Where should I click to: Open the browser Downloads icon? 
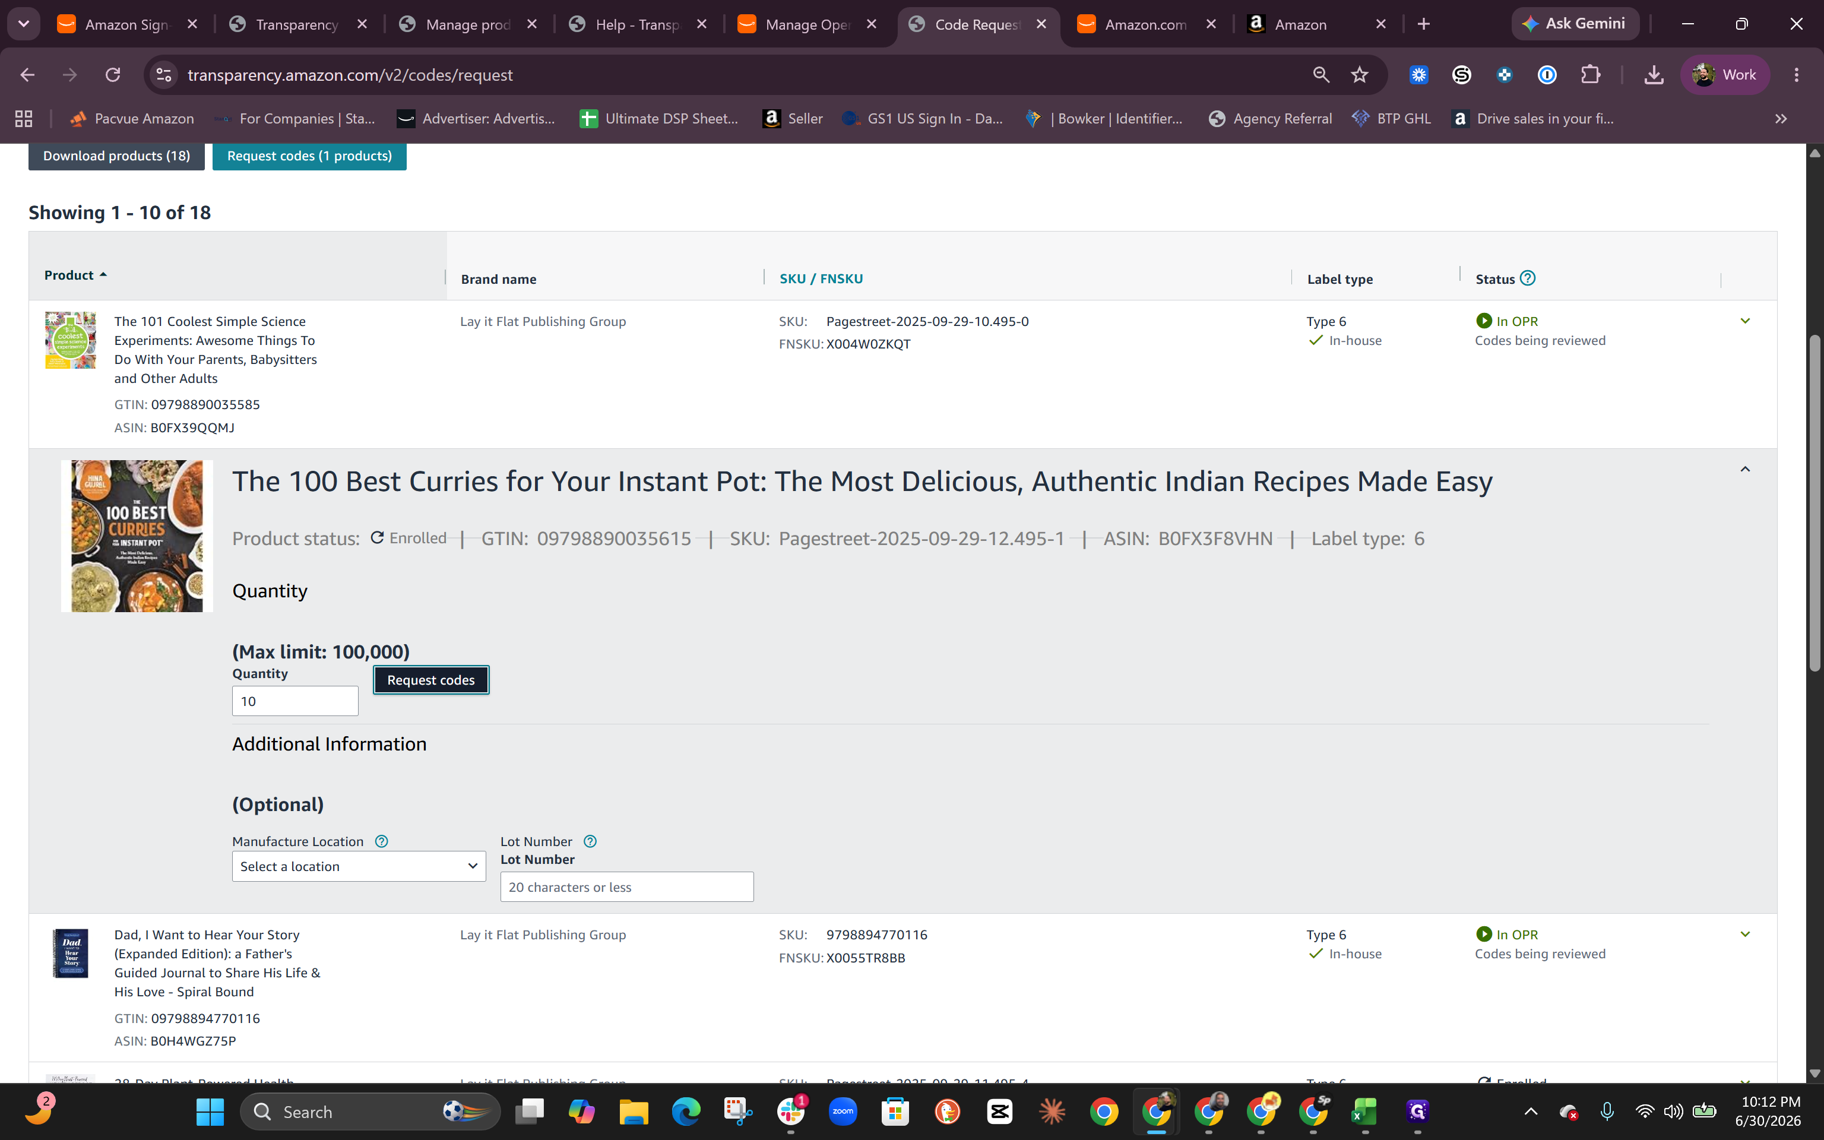1654,75
